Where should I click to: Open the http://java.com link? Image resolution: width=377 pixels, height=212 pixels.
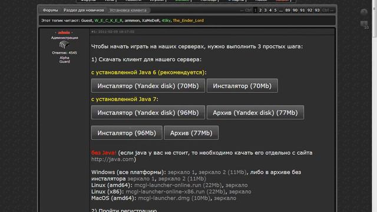113,160
